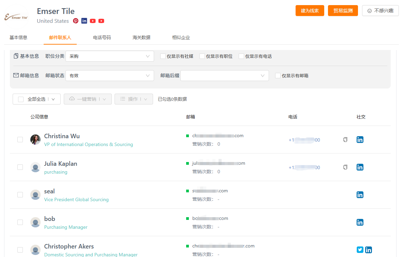Image resolution: width=404 pixels, height=257 pixels.
Task: Click Christopher Akers' avatar placeholder
Action: (35, 250)
